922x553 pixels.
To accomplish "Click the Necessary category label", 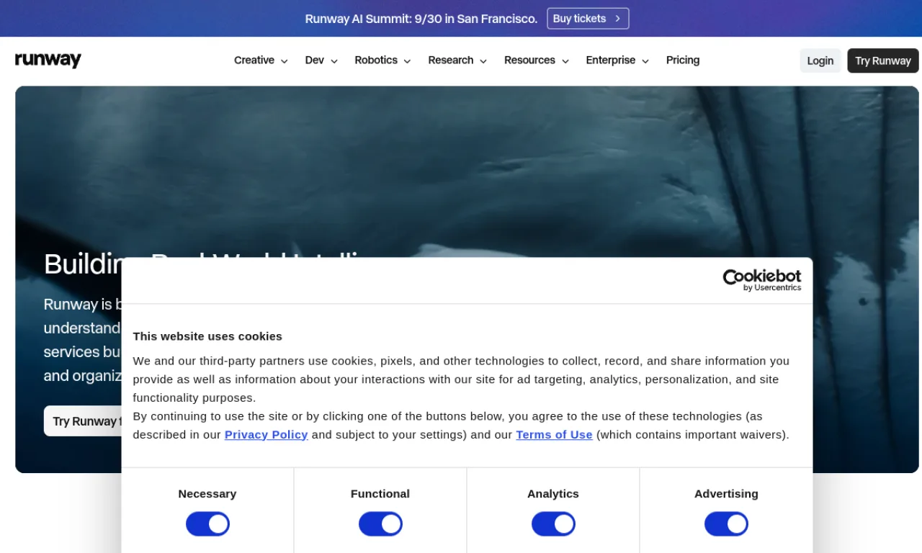I will coord(207,494).
